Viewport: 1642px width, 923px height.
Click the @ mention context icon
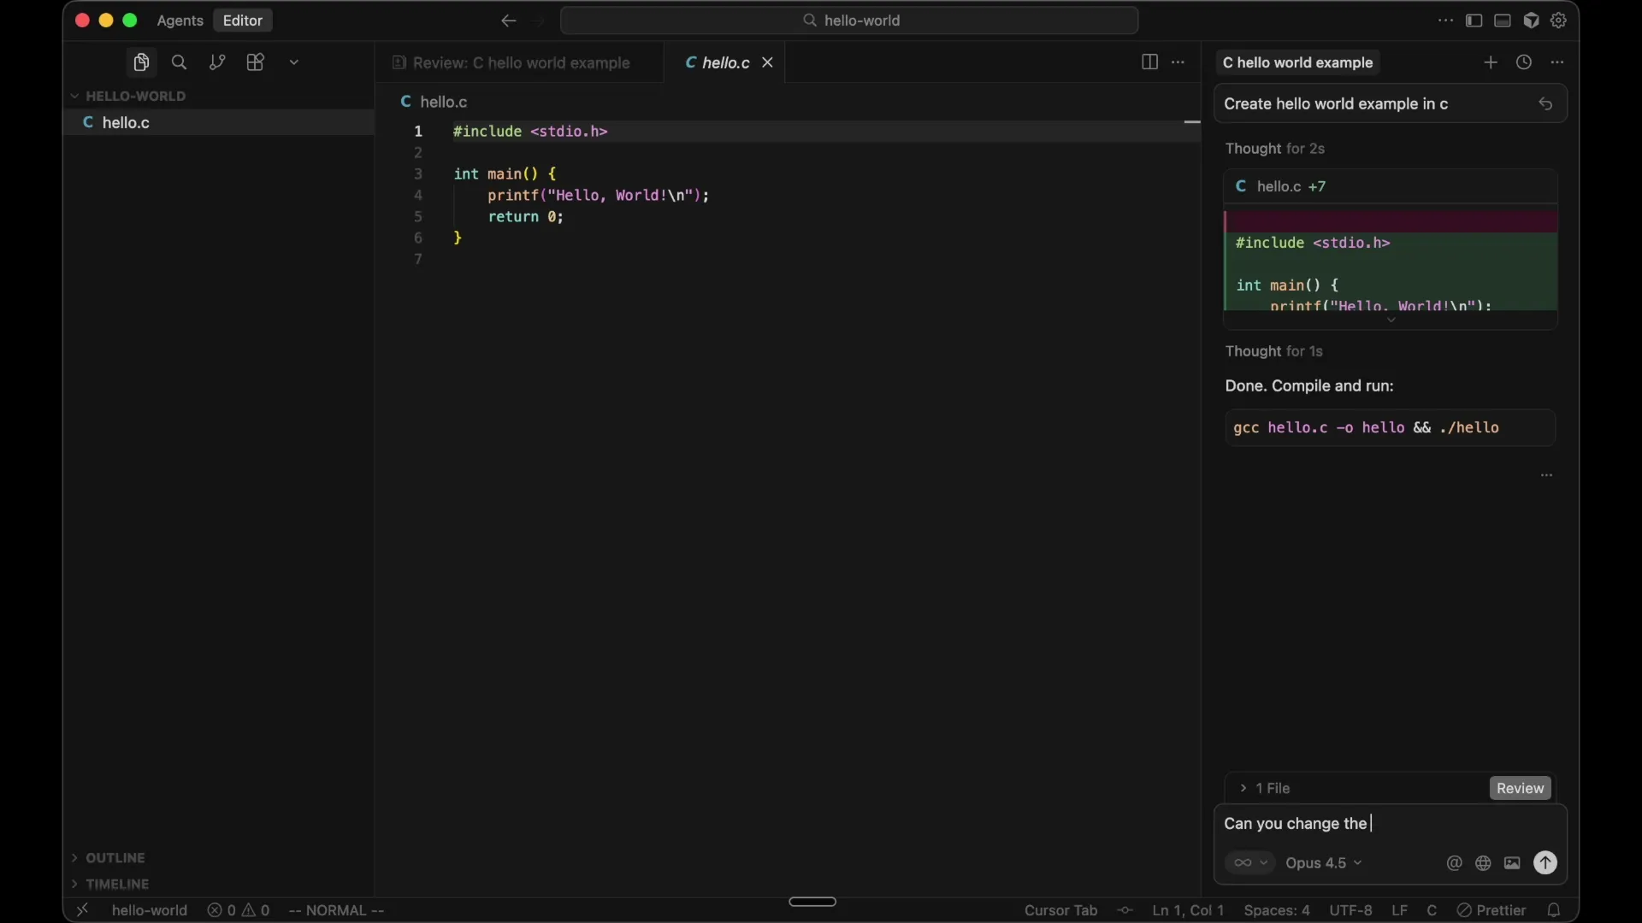[x=1454, y=863]
